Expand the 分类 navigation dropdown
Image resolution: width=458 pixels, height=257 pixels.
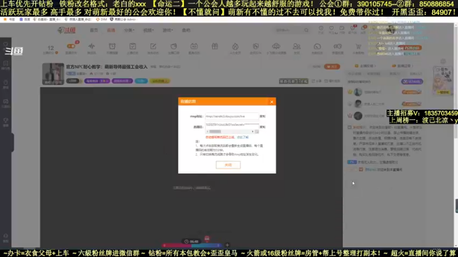[x=129, y=30]
